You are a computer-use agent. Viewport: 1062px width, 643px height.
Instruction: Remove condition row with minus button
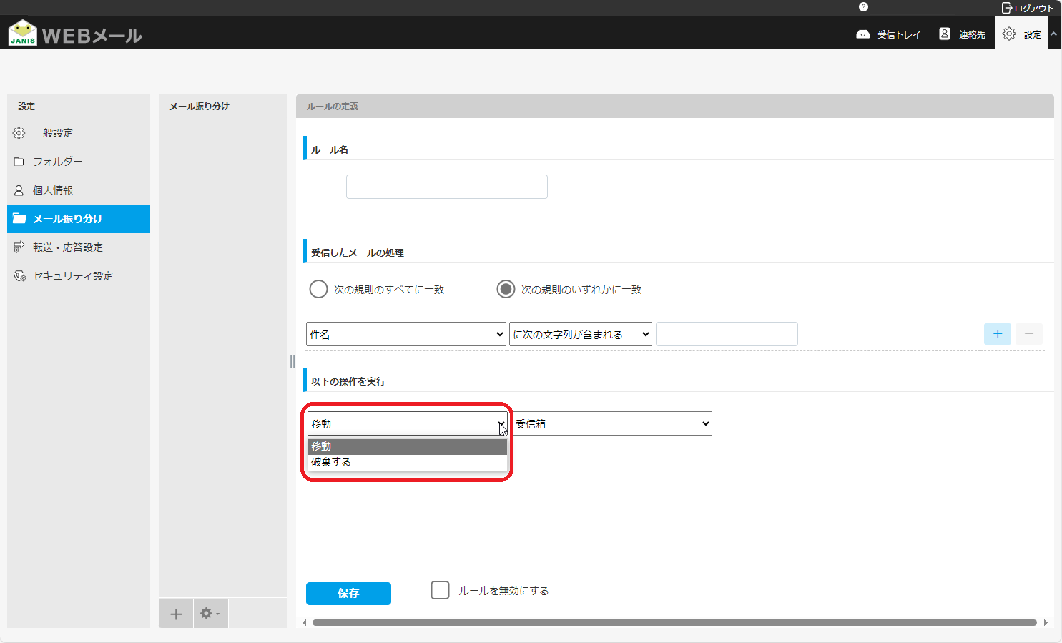1028,334
